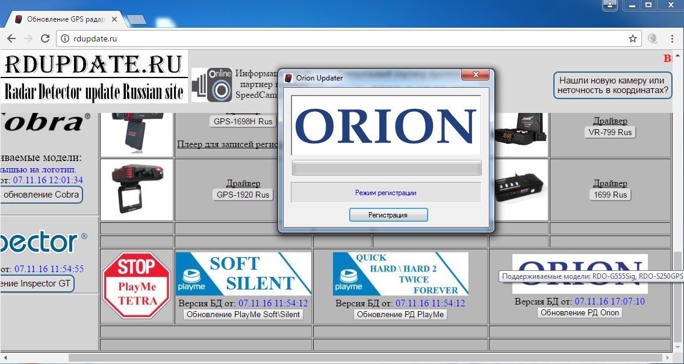Click the Orion Updater progress bar
Viewport: 684px width, 364px height.
click(x=387, y=168)
